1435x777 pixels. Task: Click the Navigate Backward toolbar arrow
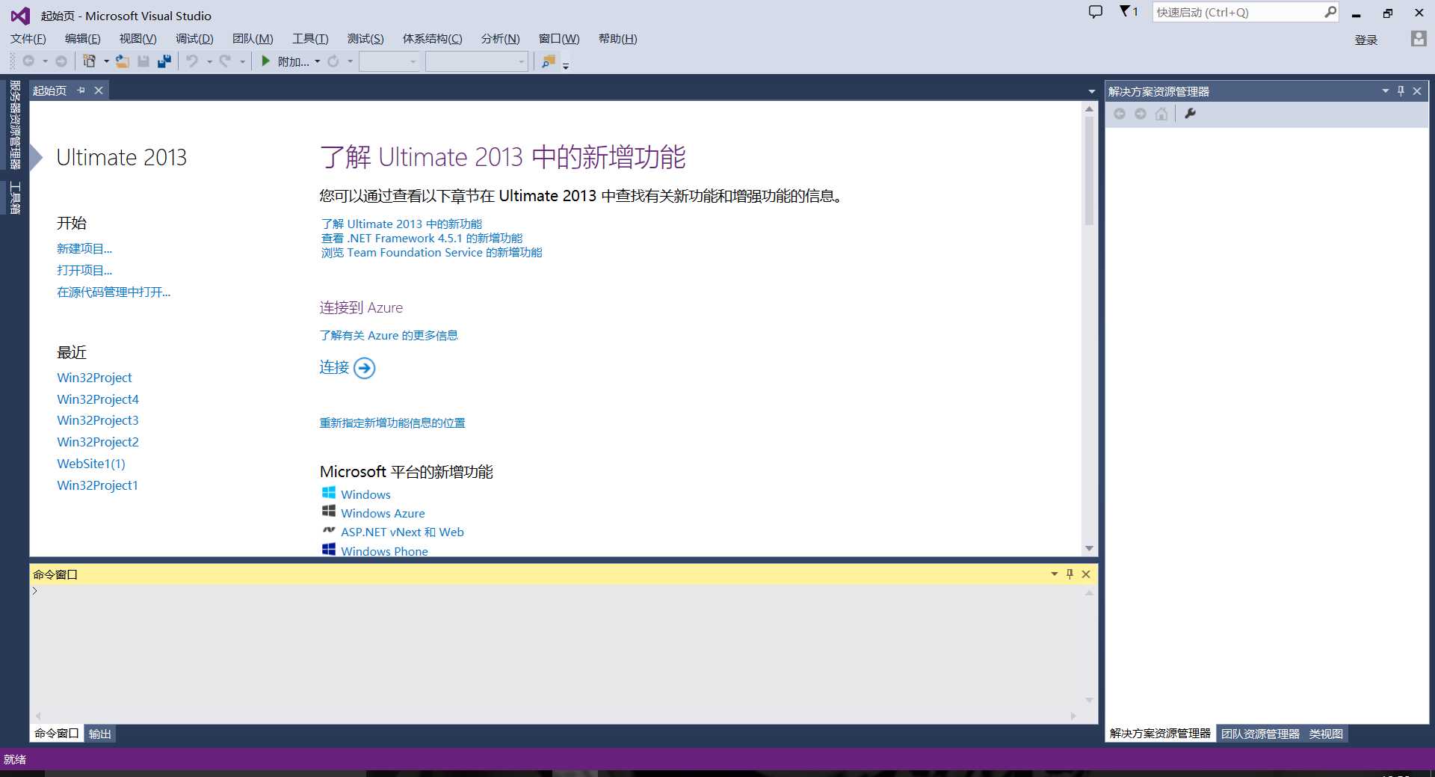pos(28,61)
